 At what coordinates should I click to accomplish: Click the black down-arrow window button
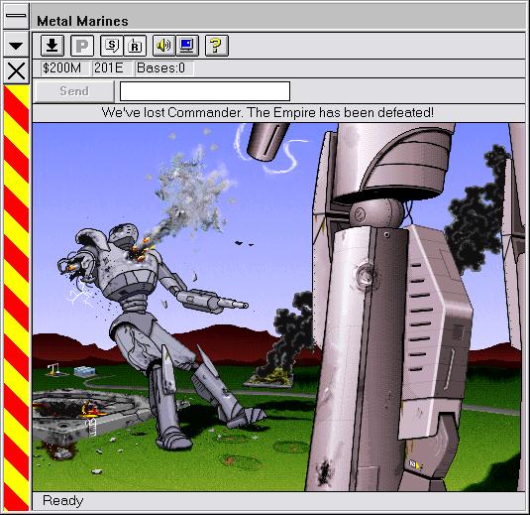pyautogui.click(x=16, y=45)
